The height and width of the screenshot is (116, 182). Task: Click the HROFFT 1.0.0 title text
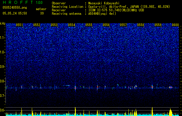tap(23, 2)
